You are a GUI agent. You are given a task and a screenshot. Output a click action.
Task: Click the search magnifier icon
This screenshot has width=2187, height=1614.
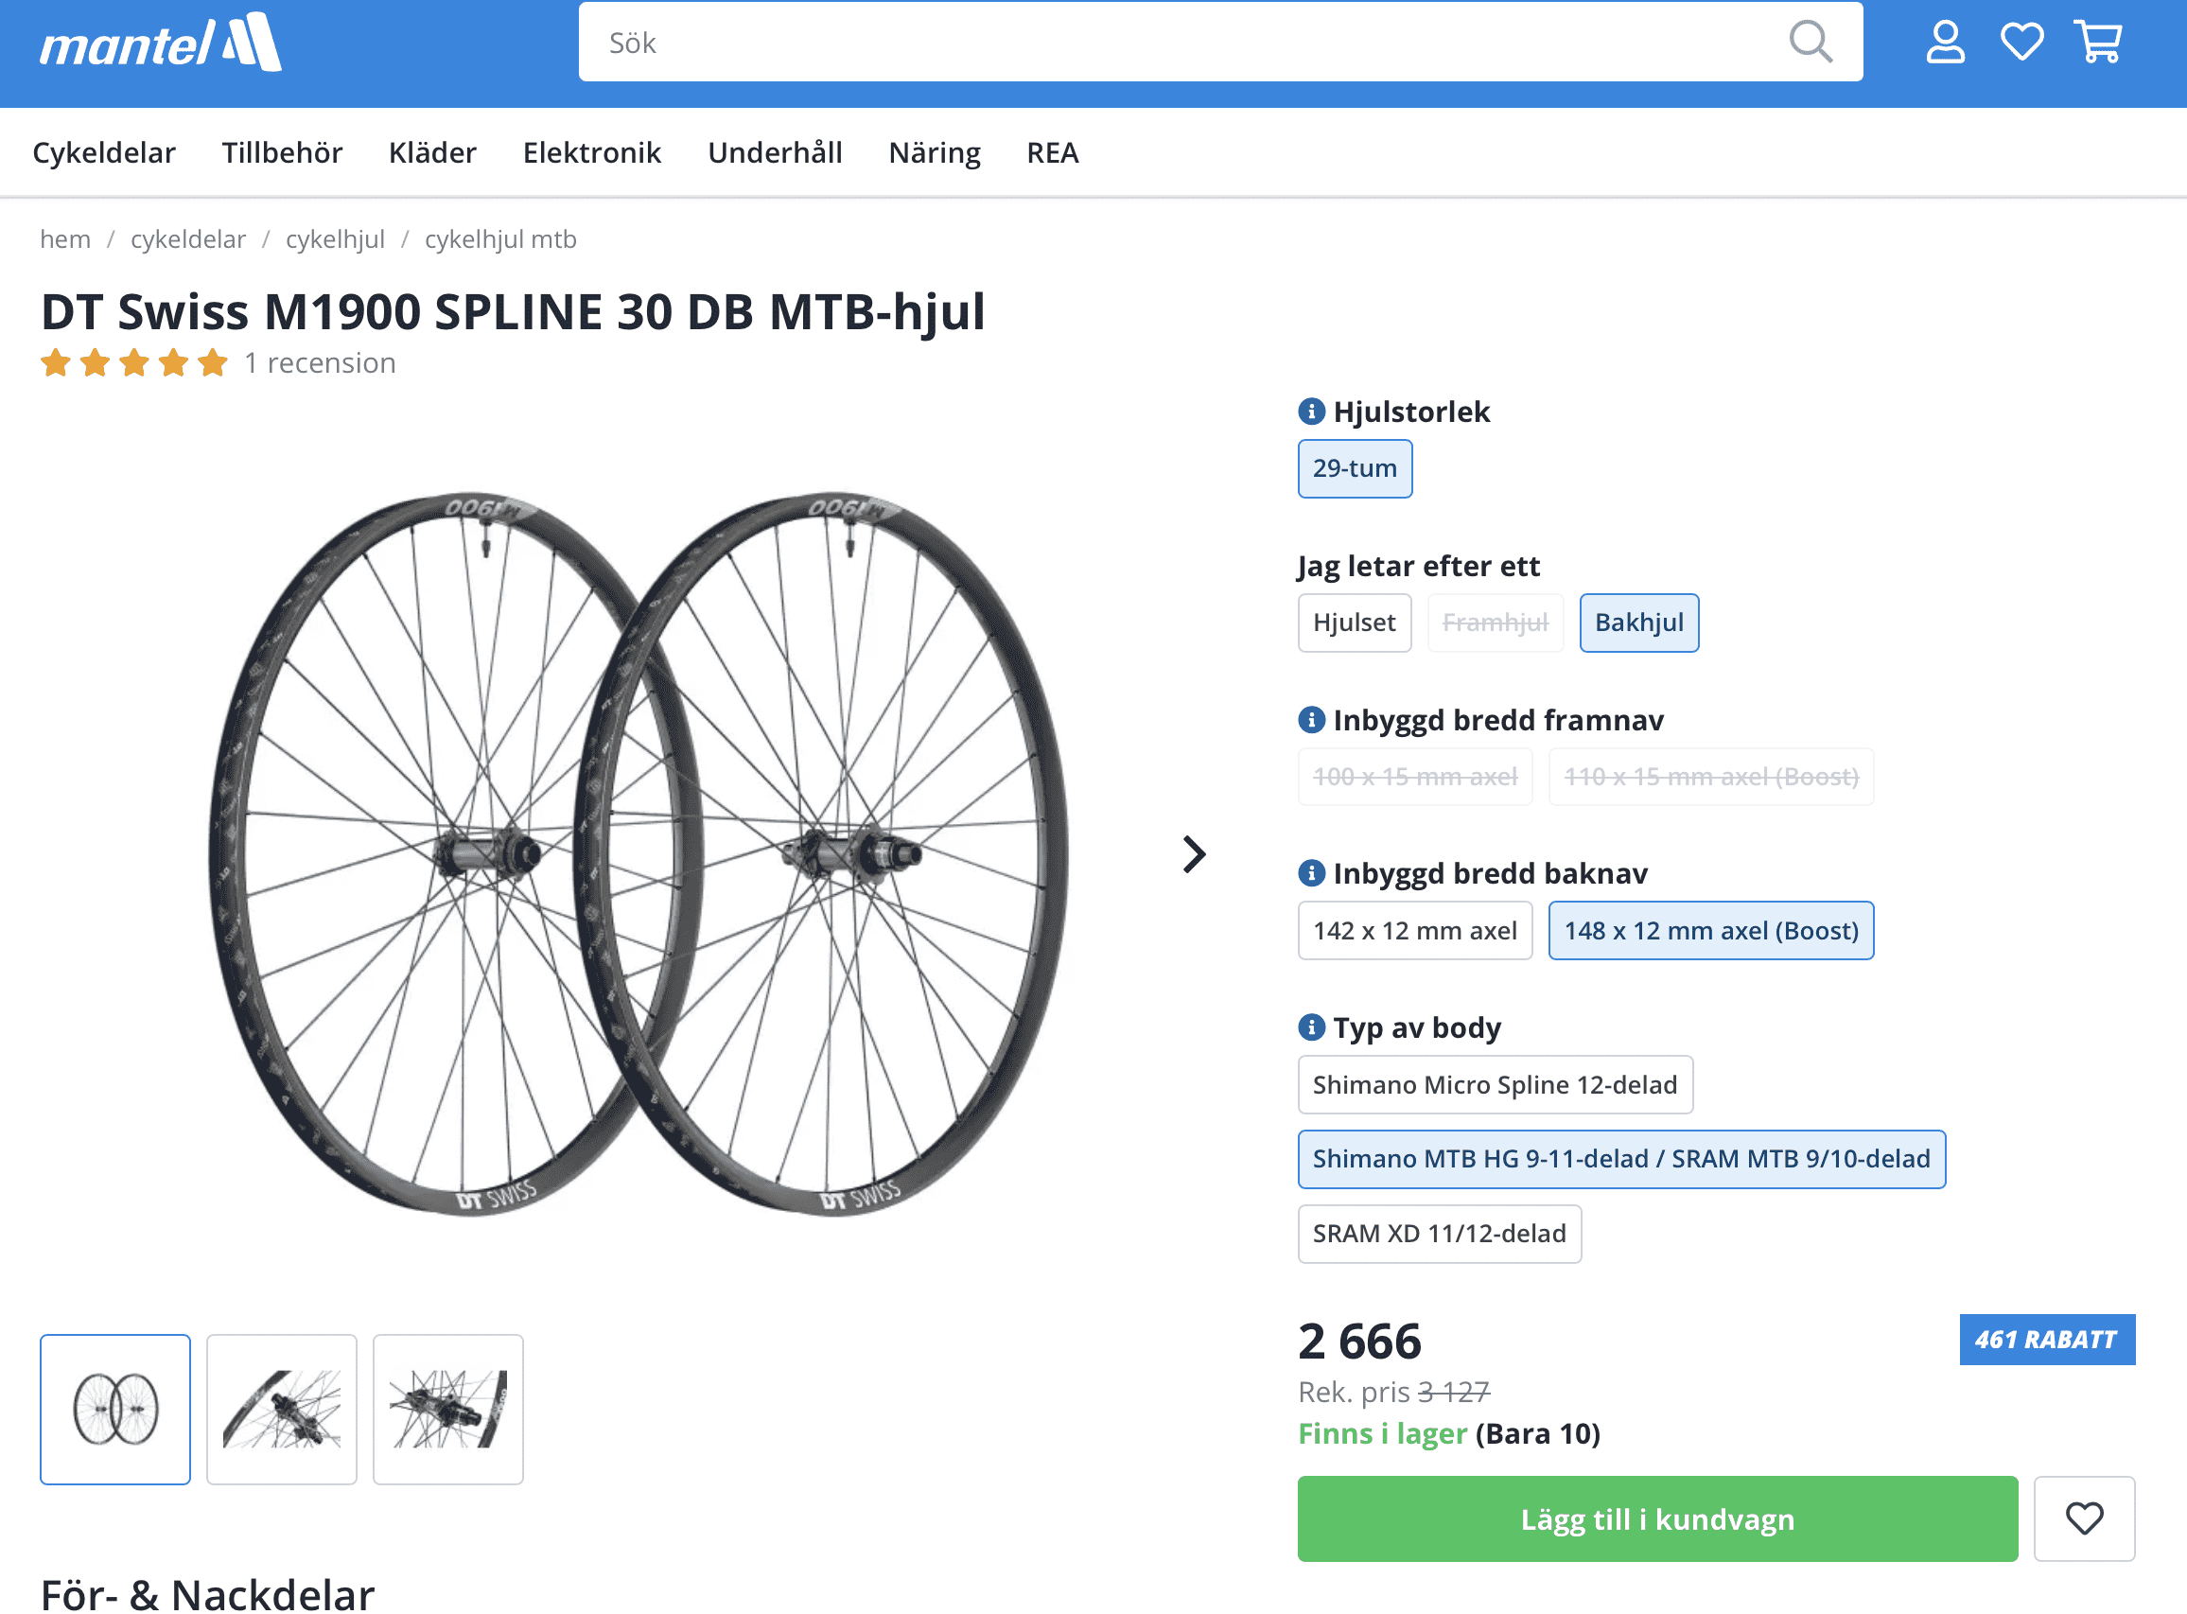1810,42
